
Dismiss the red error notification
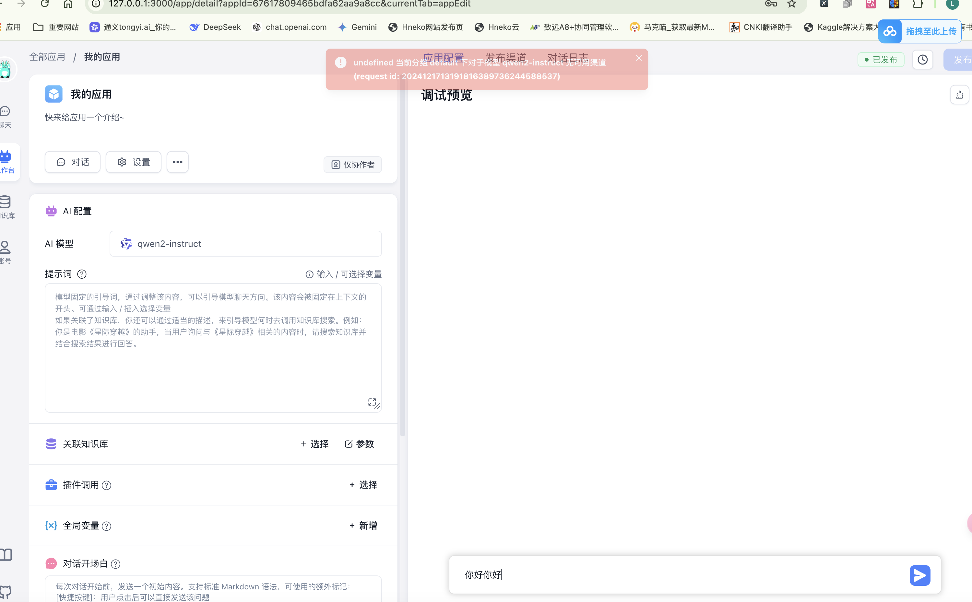pyautogui.click(x=639, y=58)
